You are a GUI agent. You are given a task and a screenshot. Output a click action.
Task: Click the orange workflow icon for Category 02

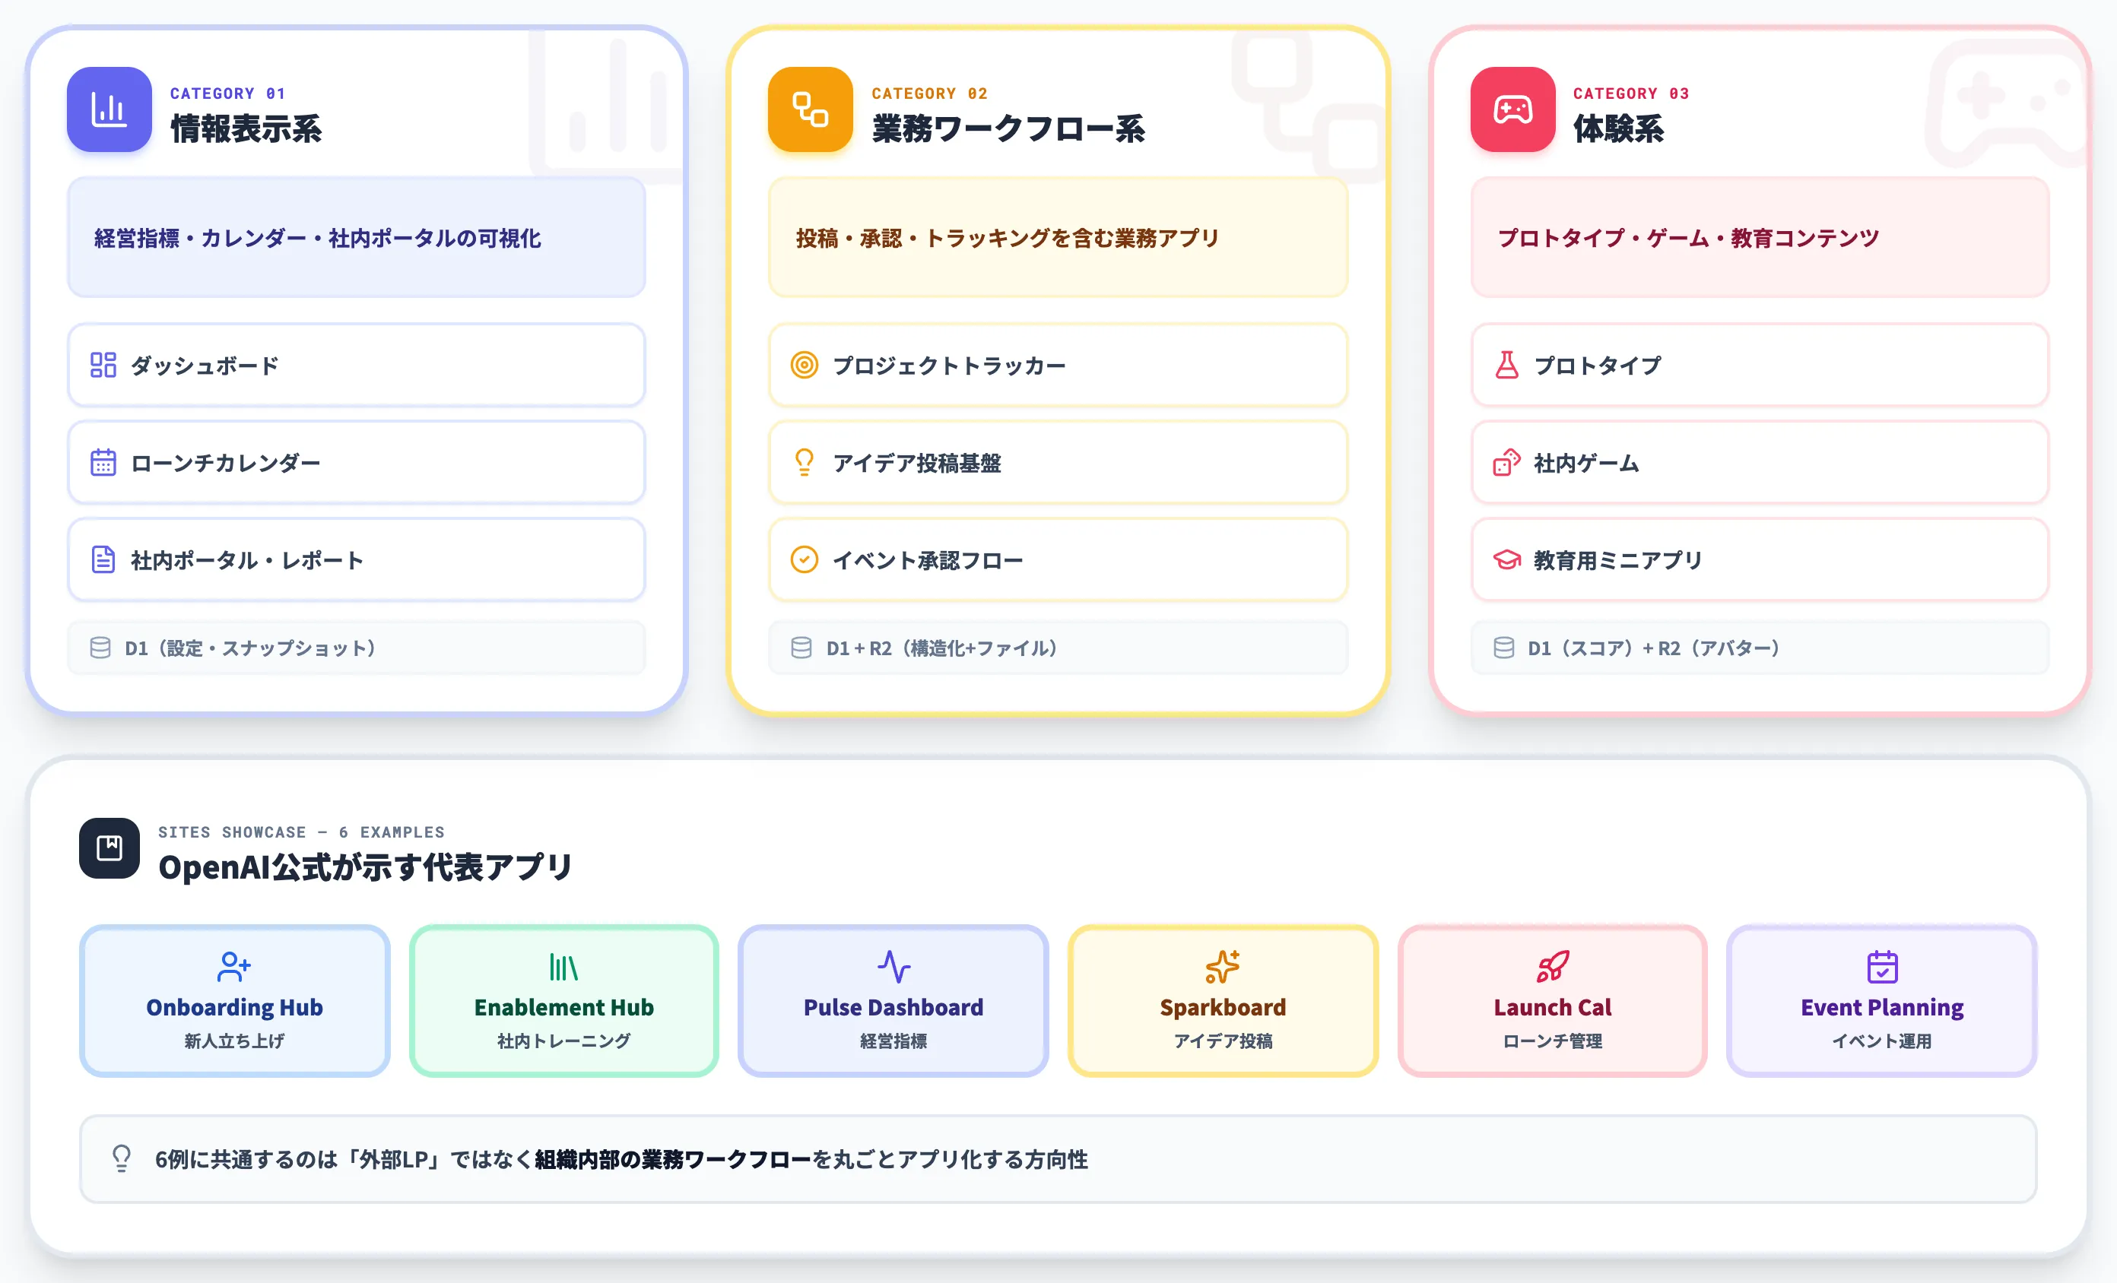[810, 109]
